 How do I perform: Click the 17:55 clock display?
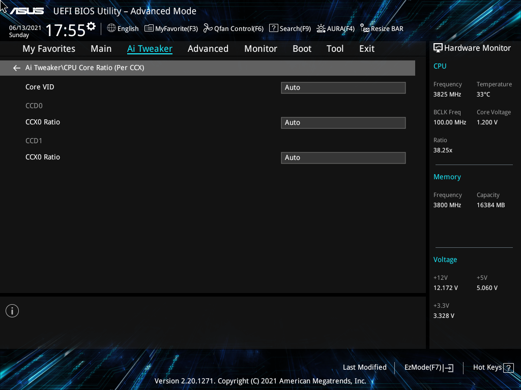(66, 30)
